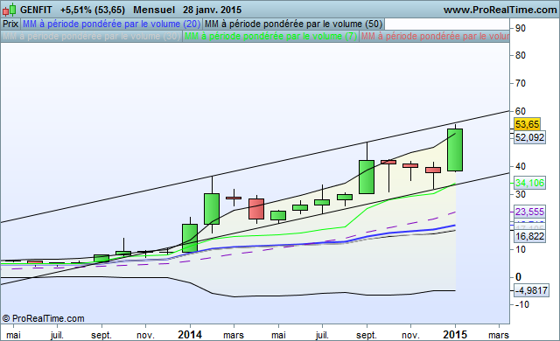Click the GENFIT ticker title
This screenshot has width=560, height=341.
[36, 10]
